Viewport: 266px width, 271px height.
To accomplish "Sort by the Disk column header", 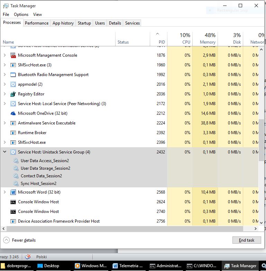I will click(x=230, y=39).
